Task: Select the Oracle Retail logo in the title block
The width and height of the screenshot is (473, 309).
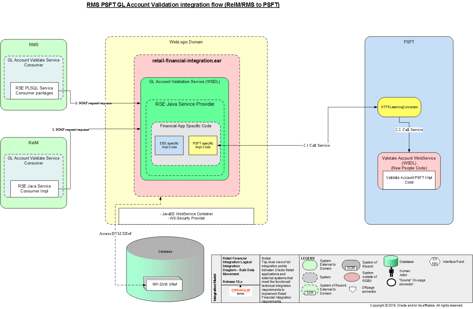Action: (240, 292)
